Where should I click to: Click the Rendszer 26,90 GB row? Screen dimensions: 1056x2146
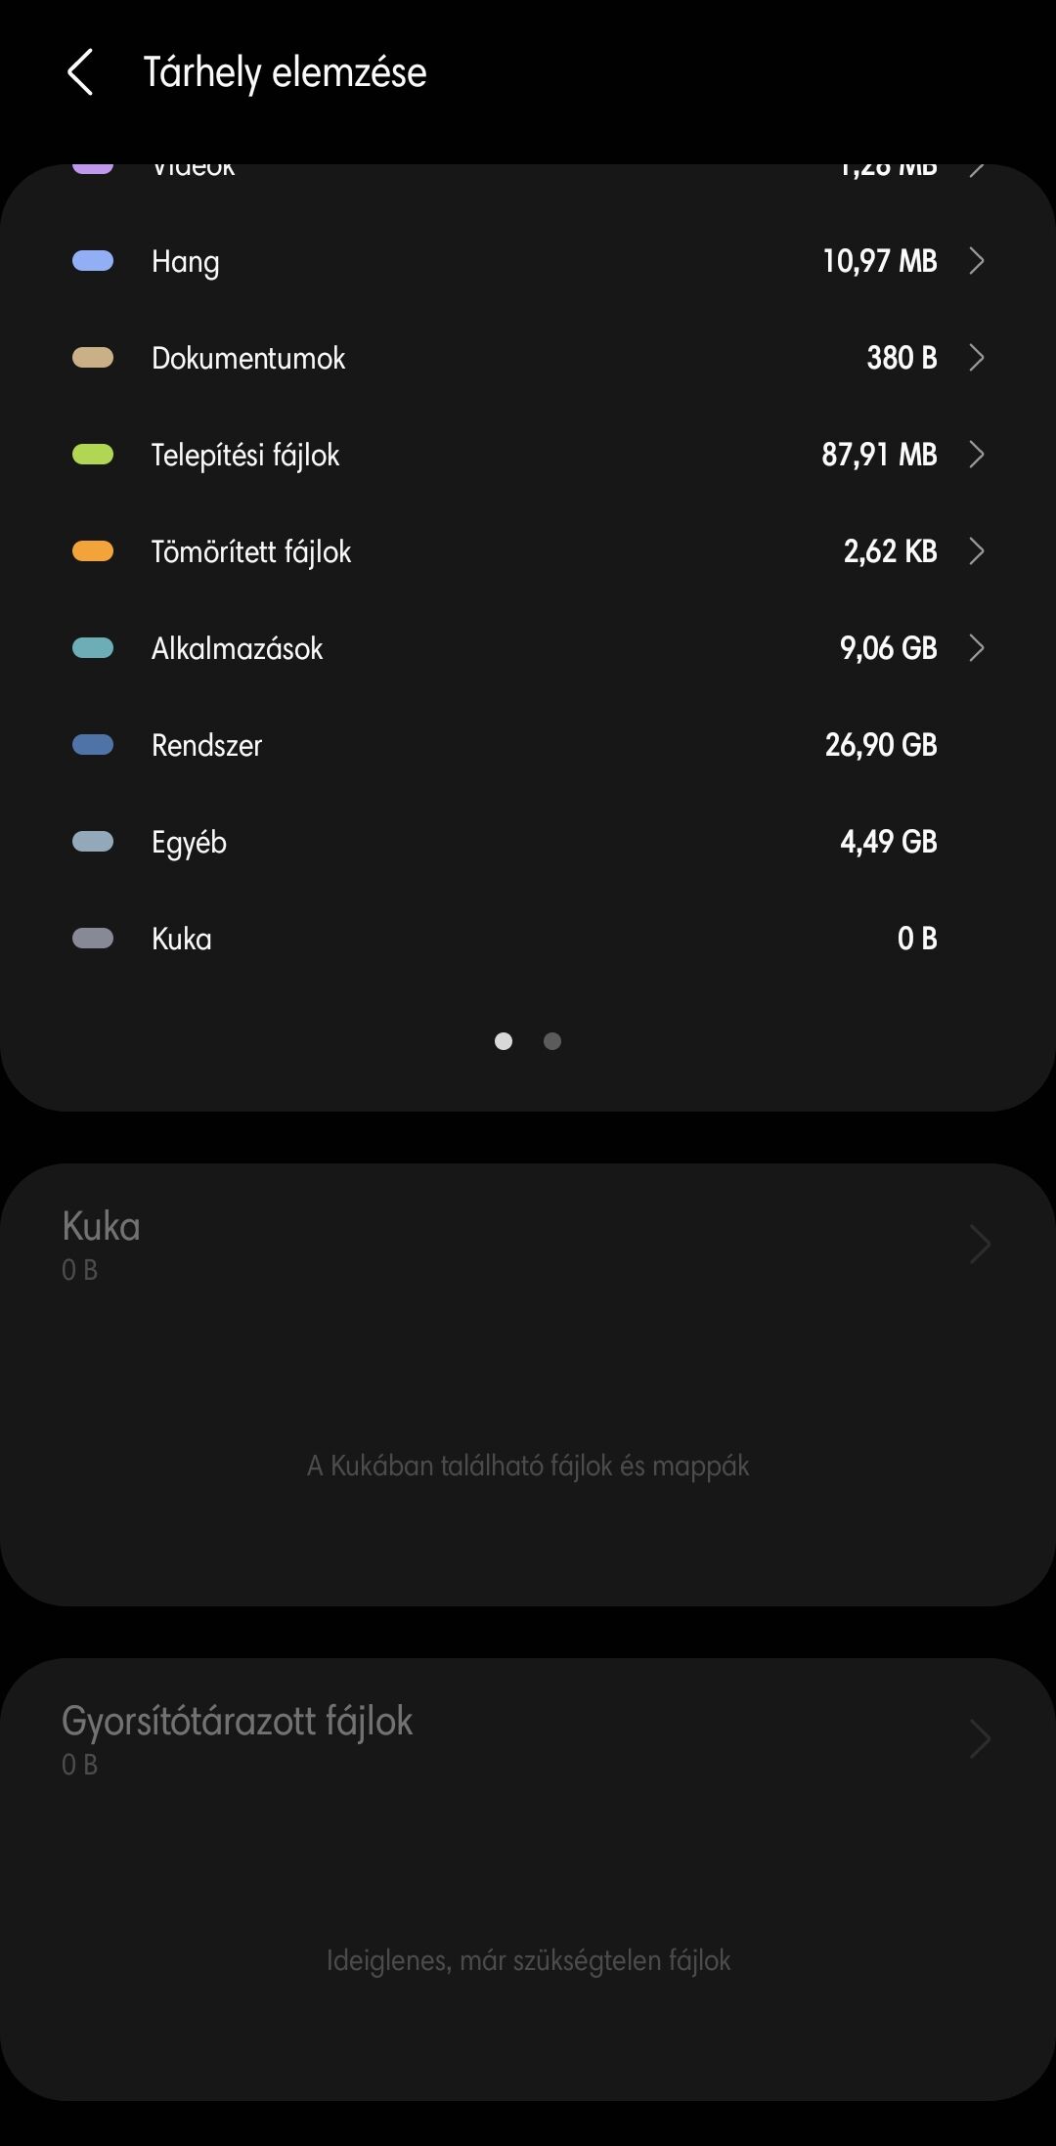click(x=528, y=745)
